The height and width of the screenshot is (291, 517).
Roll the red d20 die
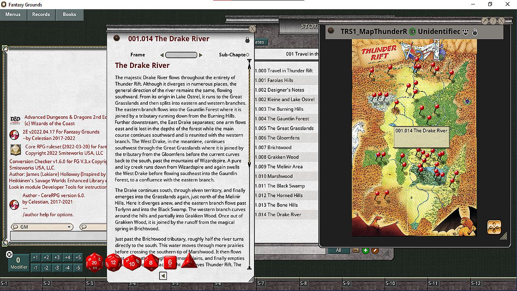click(x=94, y=262)
